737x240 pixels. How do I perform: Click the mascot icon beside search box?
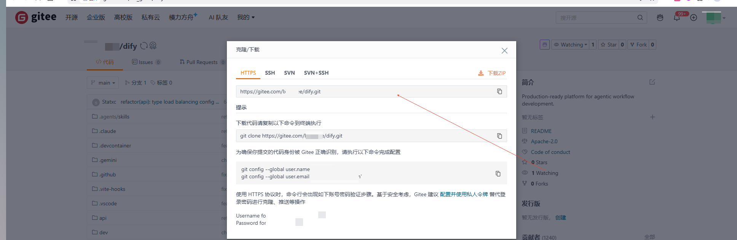click(660, 18)
